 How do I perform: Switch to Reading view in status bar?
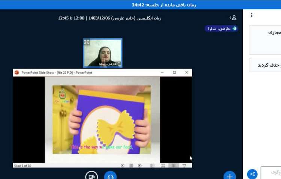click(x=173, y=166)
